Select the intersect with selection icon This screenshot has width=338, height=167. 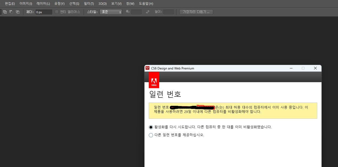coord(18,12)
